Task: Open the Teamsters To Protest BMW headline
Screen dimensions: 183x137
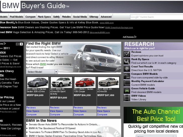Action: [x=66, y=132]
